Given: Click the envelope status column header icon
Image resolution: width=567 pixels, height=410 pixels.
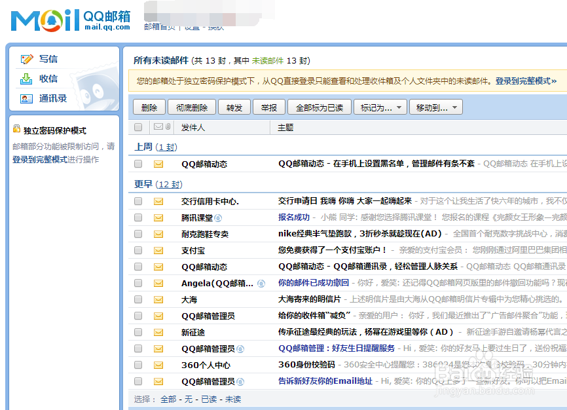Looking at the screenshot, I should coord(158,126).
